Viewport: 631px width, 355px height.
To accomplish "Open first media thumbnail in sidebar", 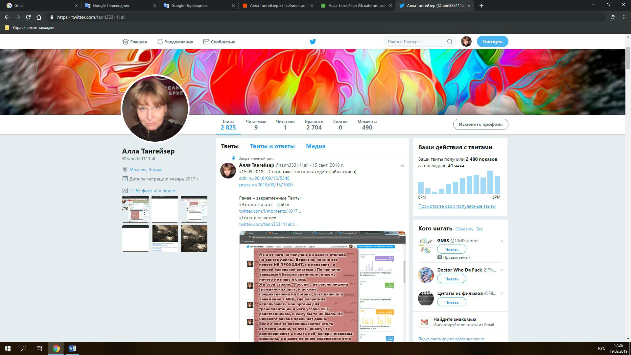I will coord(135,209).
